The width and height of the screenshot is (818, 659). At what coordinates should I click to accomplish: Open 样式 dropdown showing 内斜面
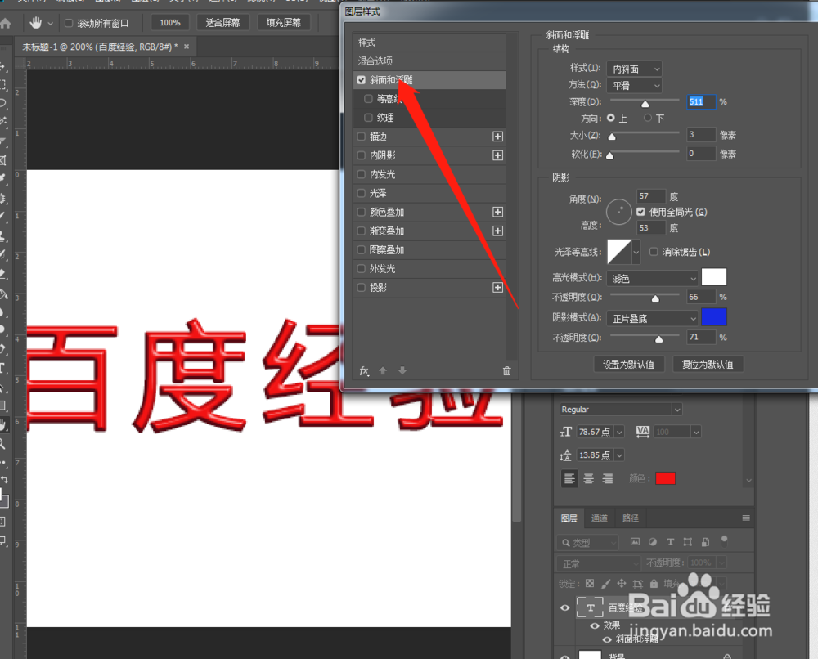635,69
